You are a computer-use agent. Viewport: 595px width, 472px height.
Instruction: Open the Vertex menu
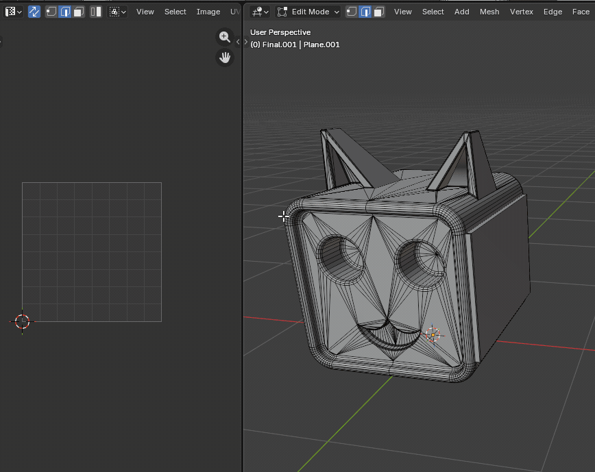pyautogui.click(x=522, y=12)
